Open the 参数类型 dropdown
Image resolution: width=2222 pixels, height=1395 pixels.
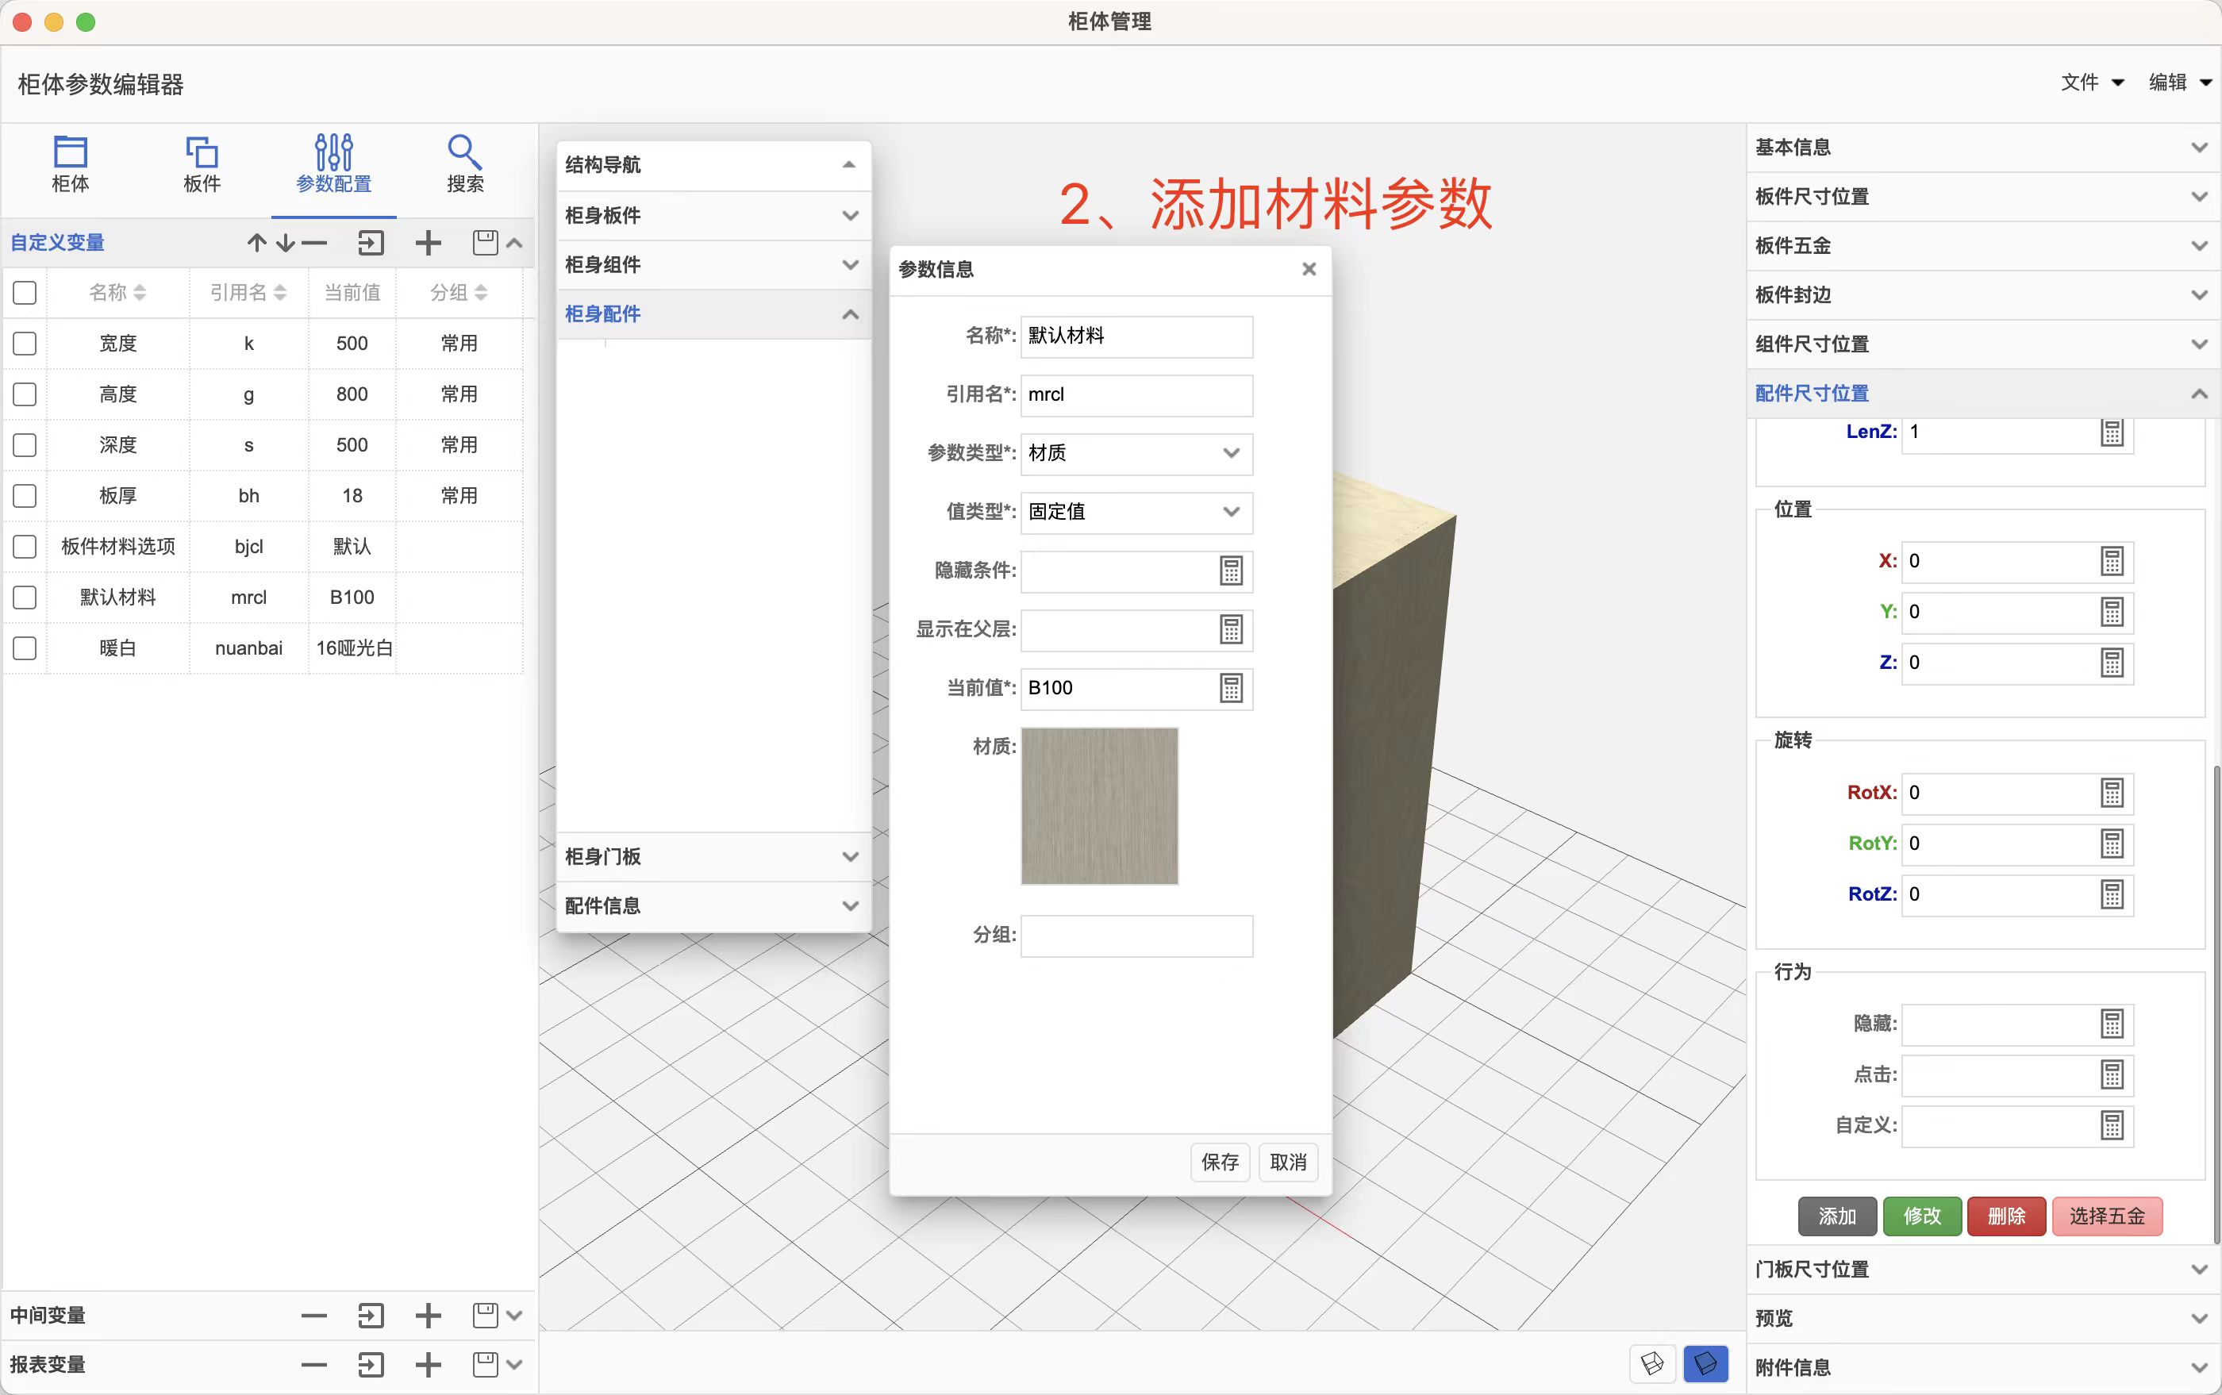1136,453
